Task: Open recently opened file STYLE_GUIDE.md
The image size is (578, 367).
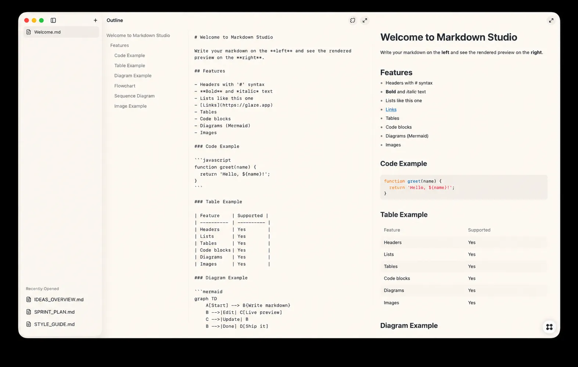Action: click(54, 324)
